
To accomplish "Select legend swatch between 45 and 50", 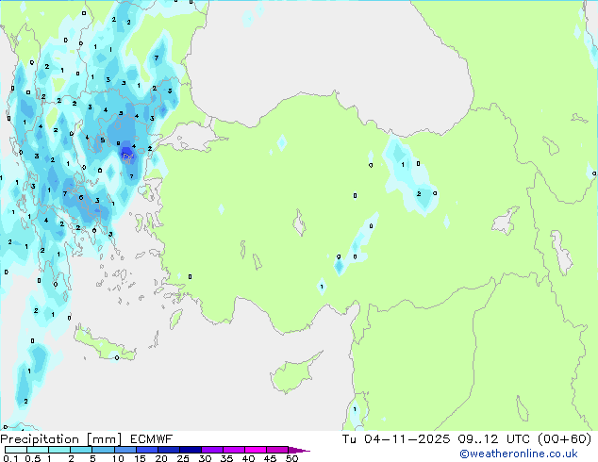I will click(x=277, y=450).
